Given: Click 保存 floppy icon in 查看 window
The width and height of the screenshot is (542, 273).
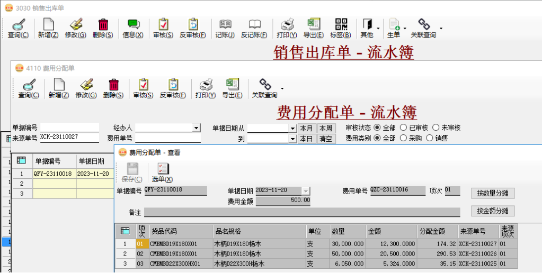Looking at the screenshot, I should coord(132,169).
